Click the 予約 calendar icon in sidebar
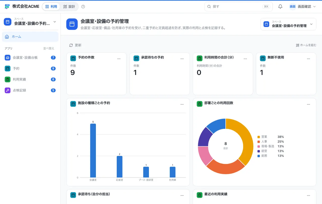This screenshot has width=322, height=204. tap(8, 68)
